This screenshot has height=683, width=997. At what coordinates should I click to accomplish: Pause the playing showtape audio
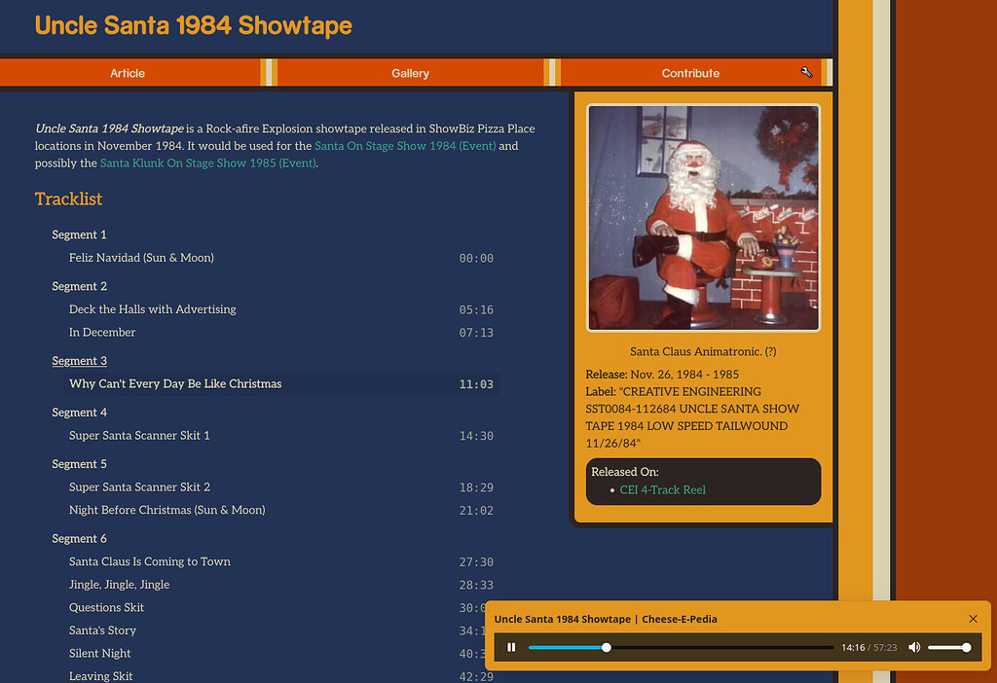511,647
